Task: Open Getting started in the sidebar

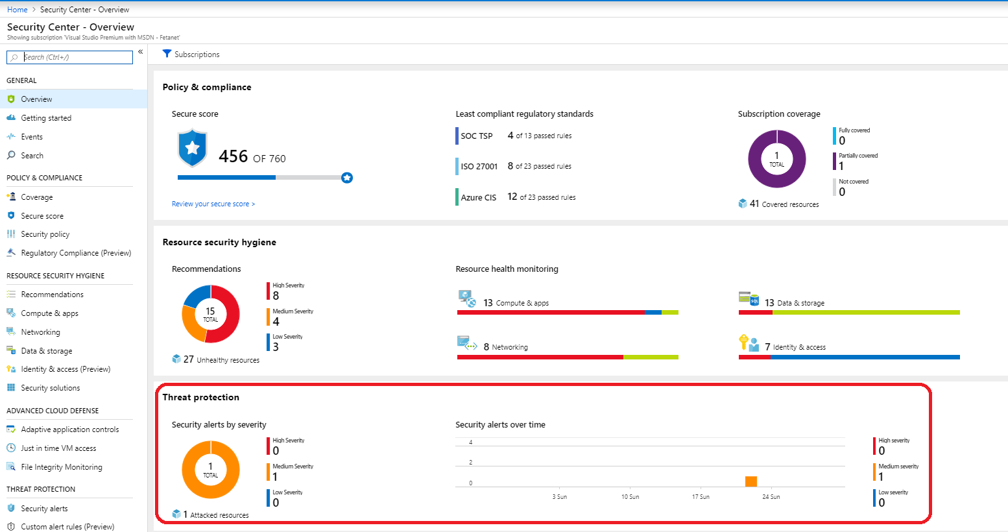Action: coord(46,118)
